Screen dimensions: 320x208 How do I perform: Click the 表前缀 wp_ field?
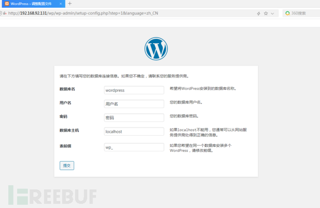[134, 147]
